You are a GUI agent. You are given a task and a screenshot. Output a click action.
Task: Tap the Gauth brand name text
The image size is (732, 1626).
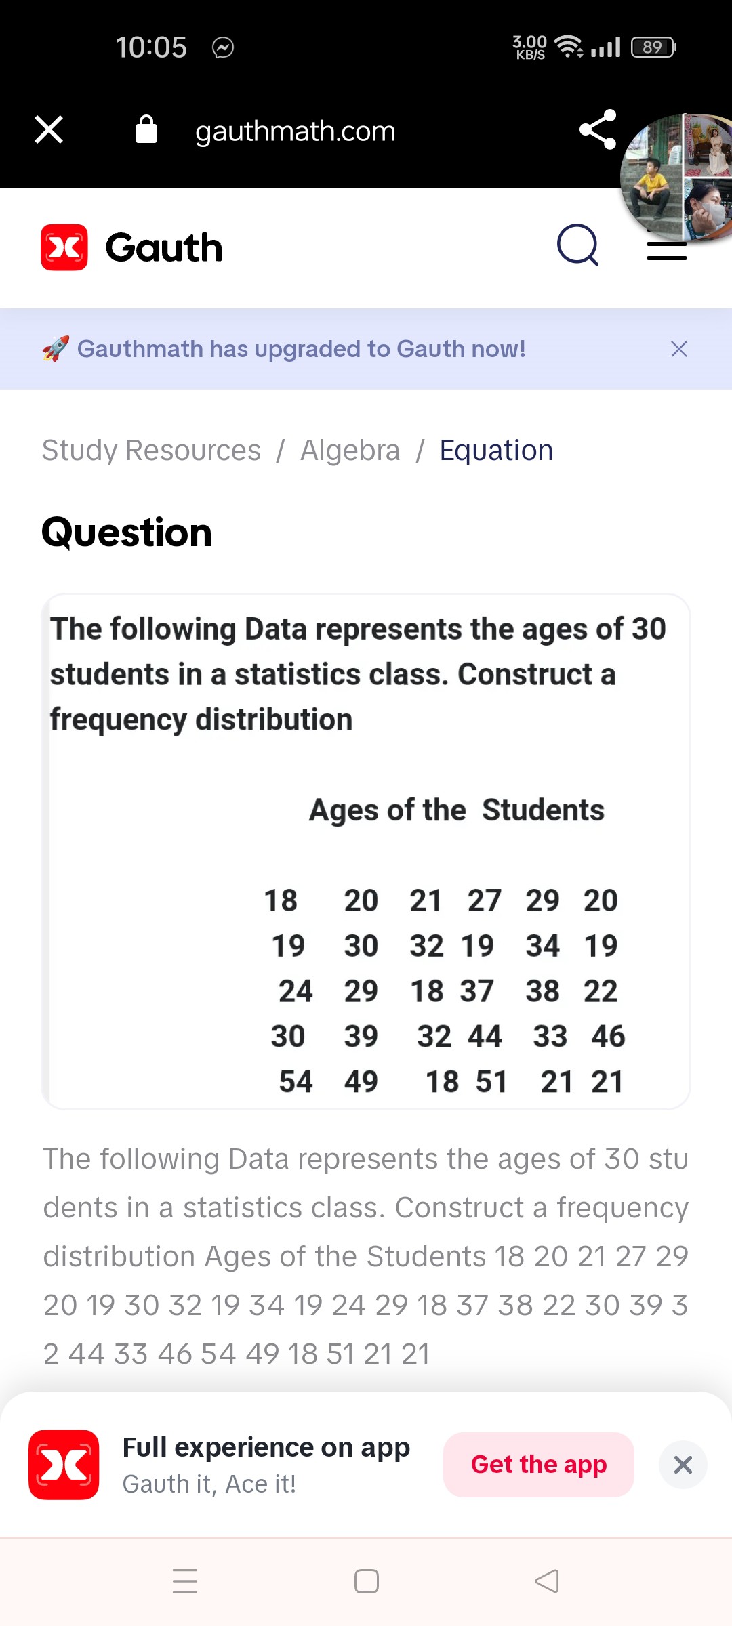click(164, 247)
